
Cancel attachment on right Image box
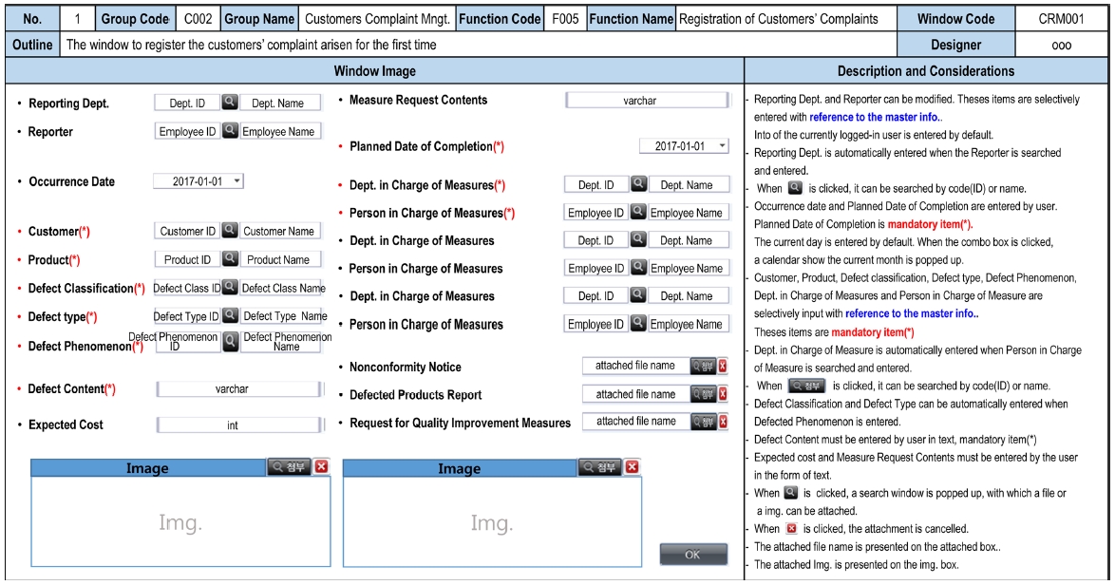tap(633, 467)
